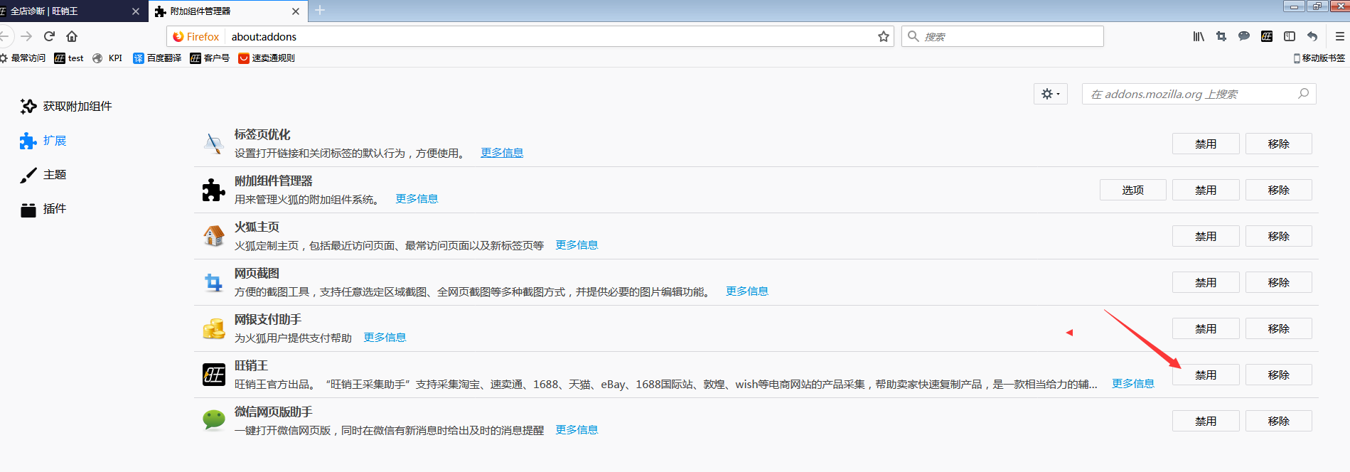Click the magnifier in addons search box
This screenshot has width=1350, height=472.
pos(1303,94)
